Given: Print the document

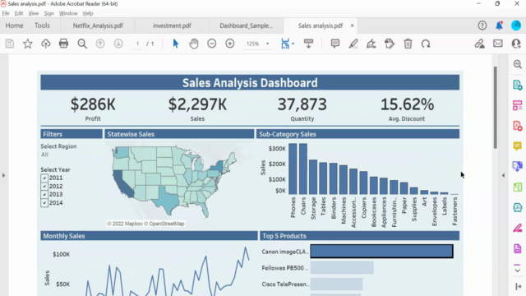Looking at the screenshot, I should tap(63, 44).
